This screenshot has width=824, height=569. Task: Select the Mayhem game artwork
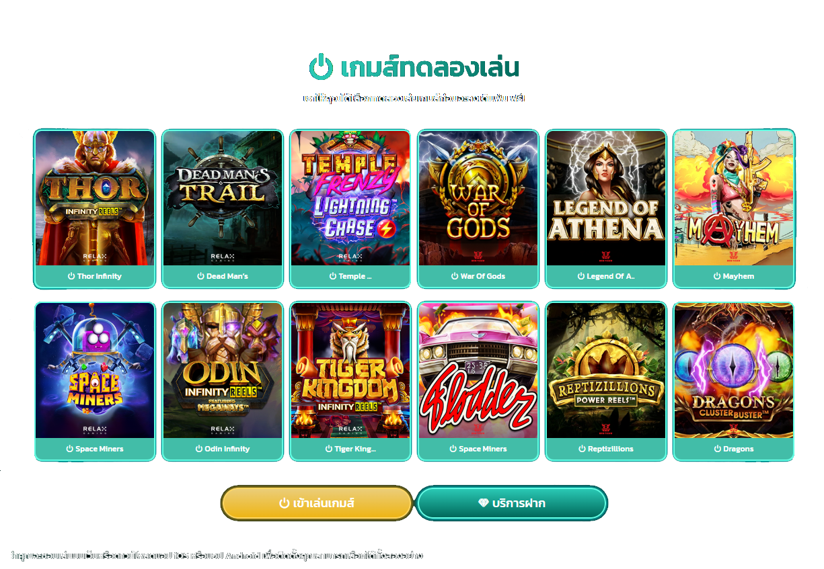[x=734, y=198]
